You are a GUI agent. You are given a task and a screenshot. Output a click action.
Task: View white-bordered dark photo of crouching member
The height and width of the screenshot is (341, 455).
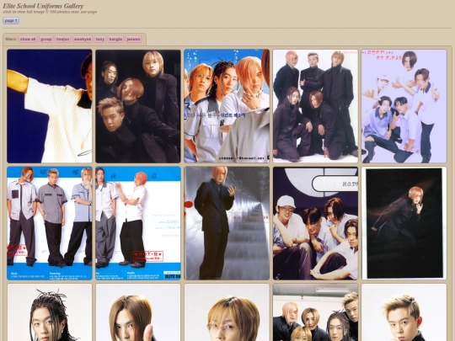pos(404,223)
